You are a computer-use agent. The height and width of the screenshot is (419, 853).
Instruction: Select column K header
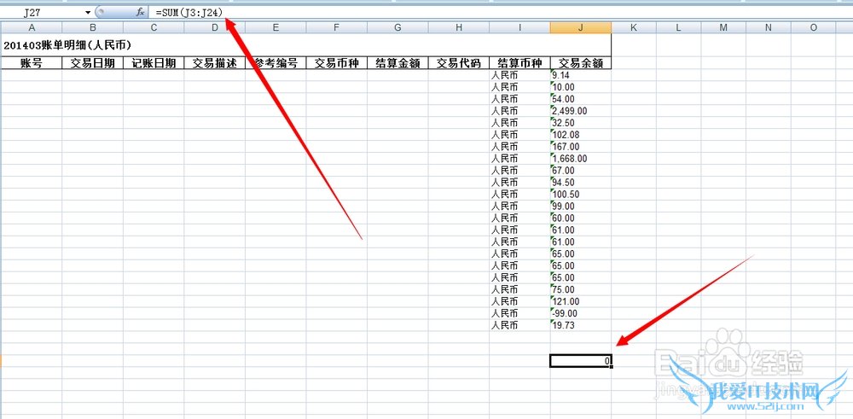634,28
